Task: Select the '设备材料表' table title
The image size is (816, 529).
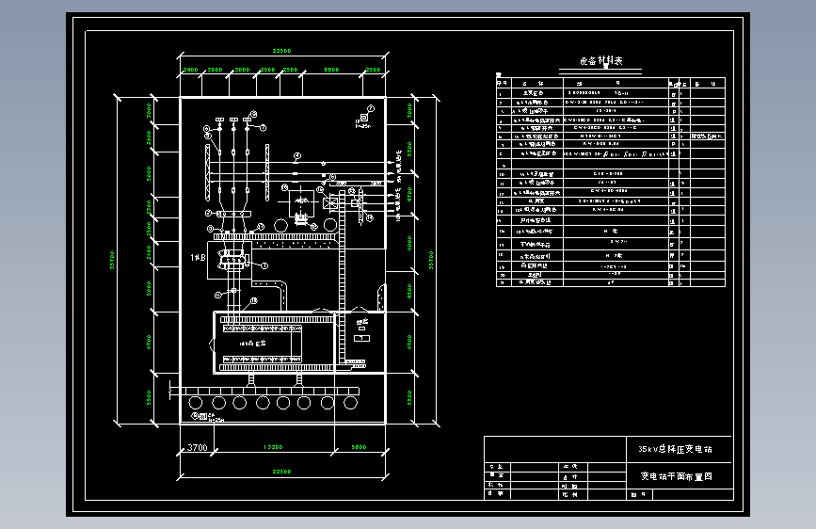Action: coord(601,61)
